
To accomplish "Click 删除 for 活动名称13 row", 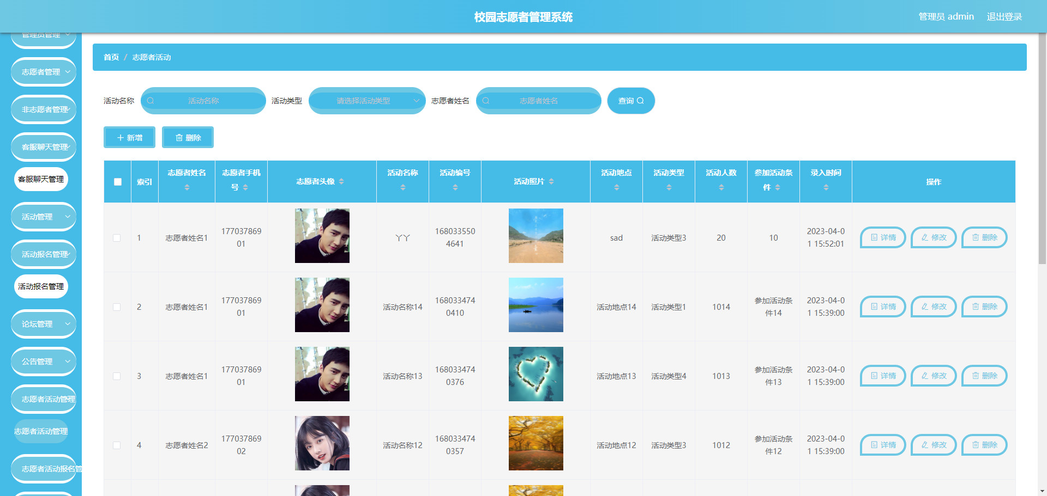I will coord(984,376).
